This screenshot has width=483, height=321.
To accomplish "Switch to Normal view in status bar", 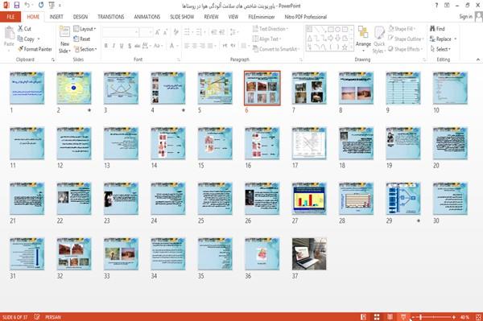I will pyautogui.click(x=364, y=317).
